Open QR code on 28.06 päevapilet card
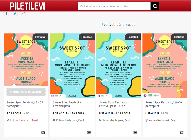This screenshot has width=191, height=140. 43,132
